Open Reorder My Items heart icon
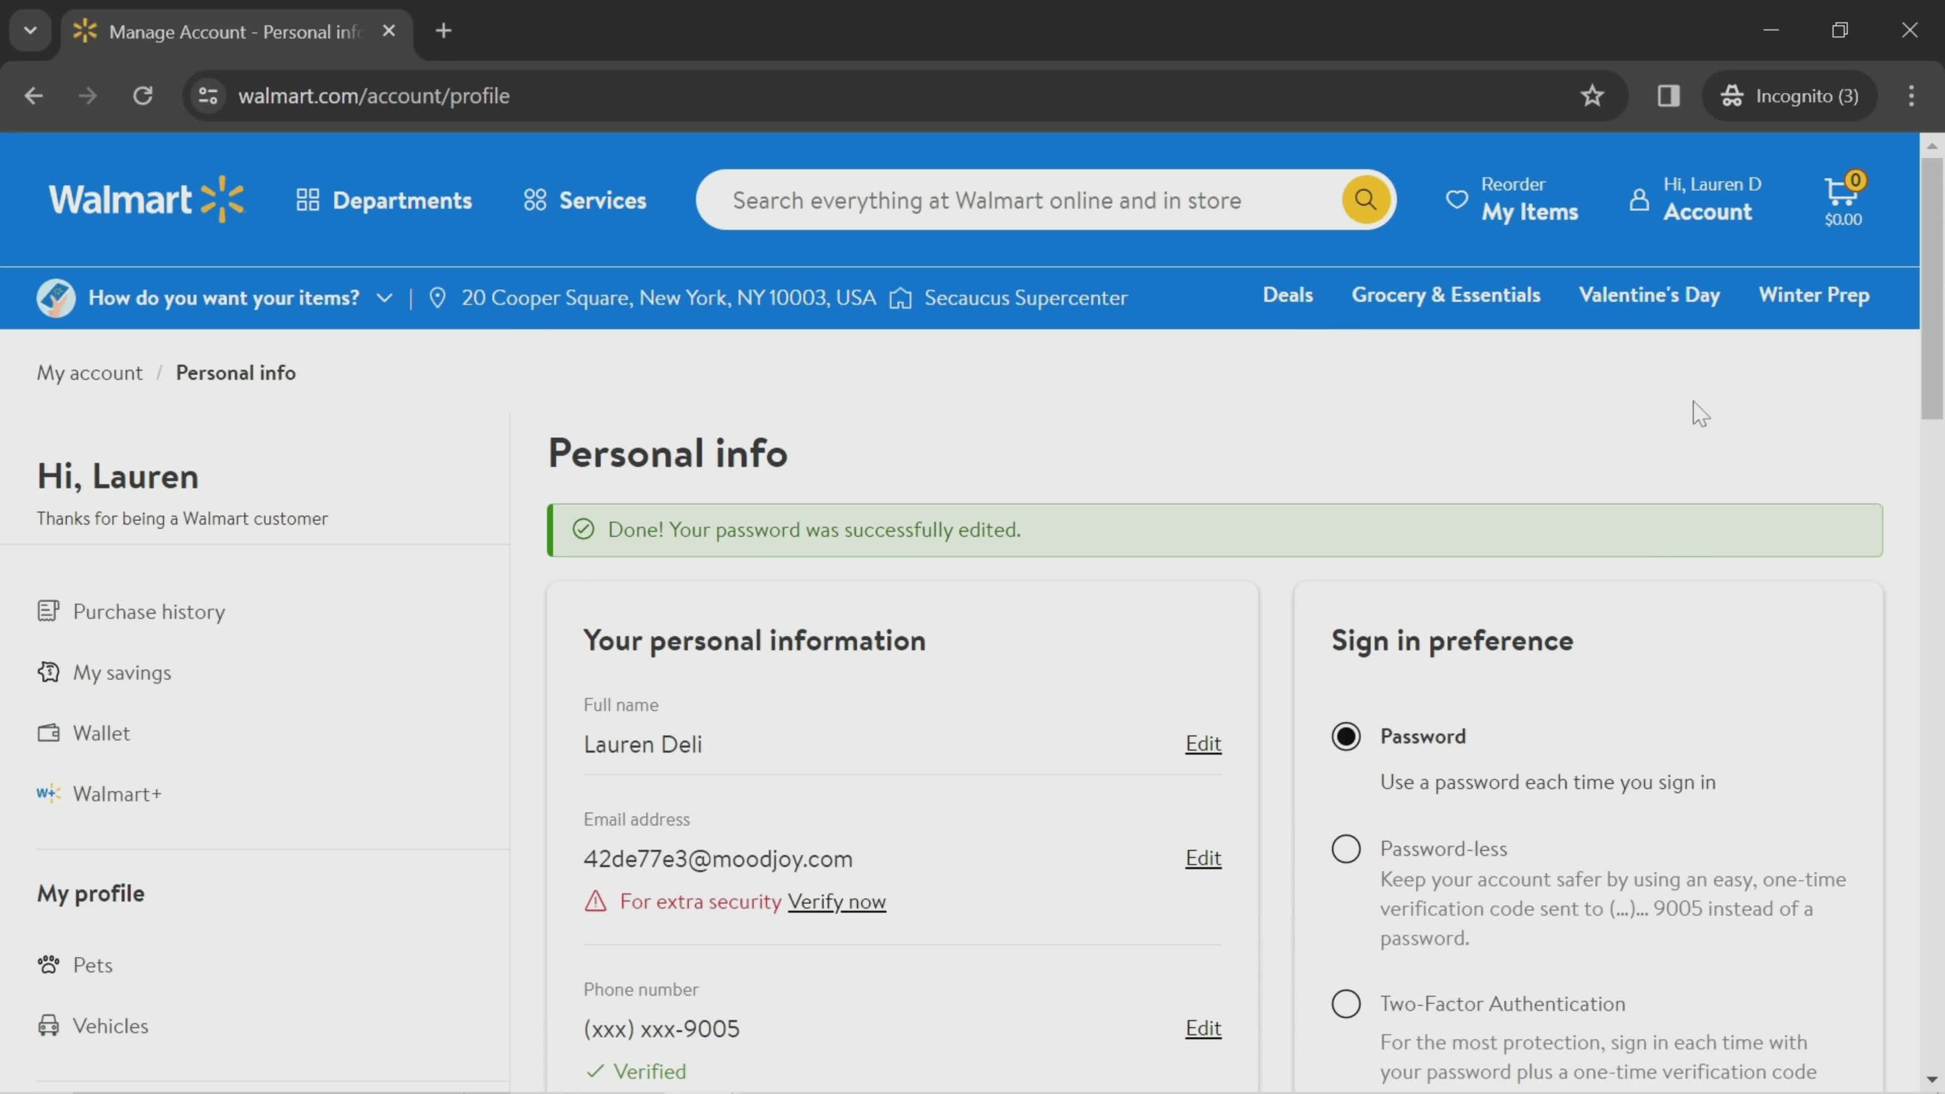 (1457, 200)
